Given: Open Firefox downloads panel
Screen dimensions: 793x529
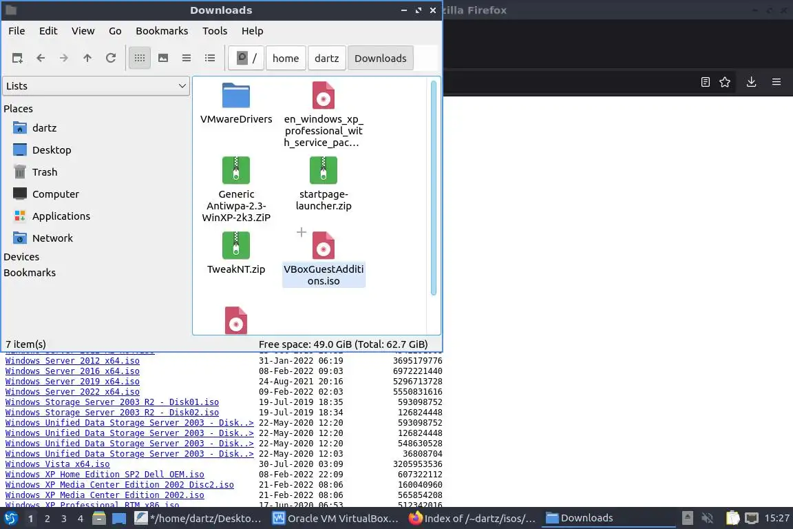Looking at the screenshot, I should pos(752,82).
